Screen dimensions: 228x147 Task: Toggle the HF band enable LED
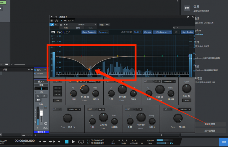[153, 82]
